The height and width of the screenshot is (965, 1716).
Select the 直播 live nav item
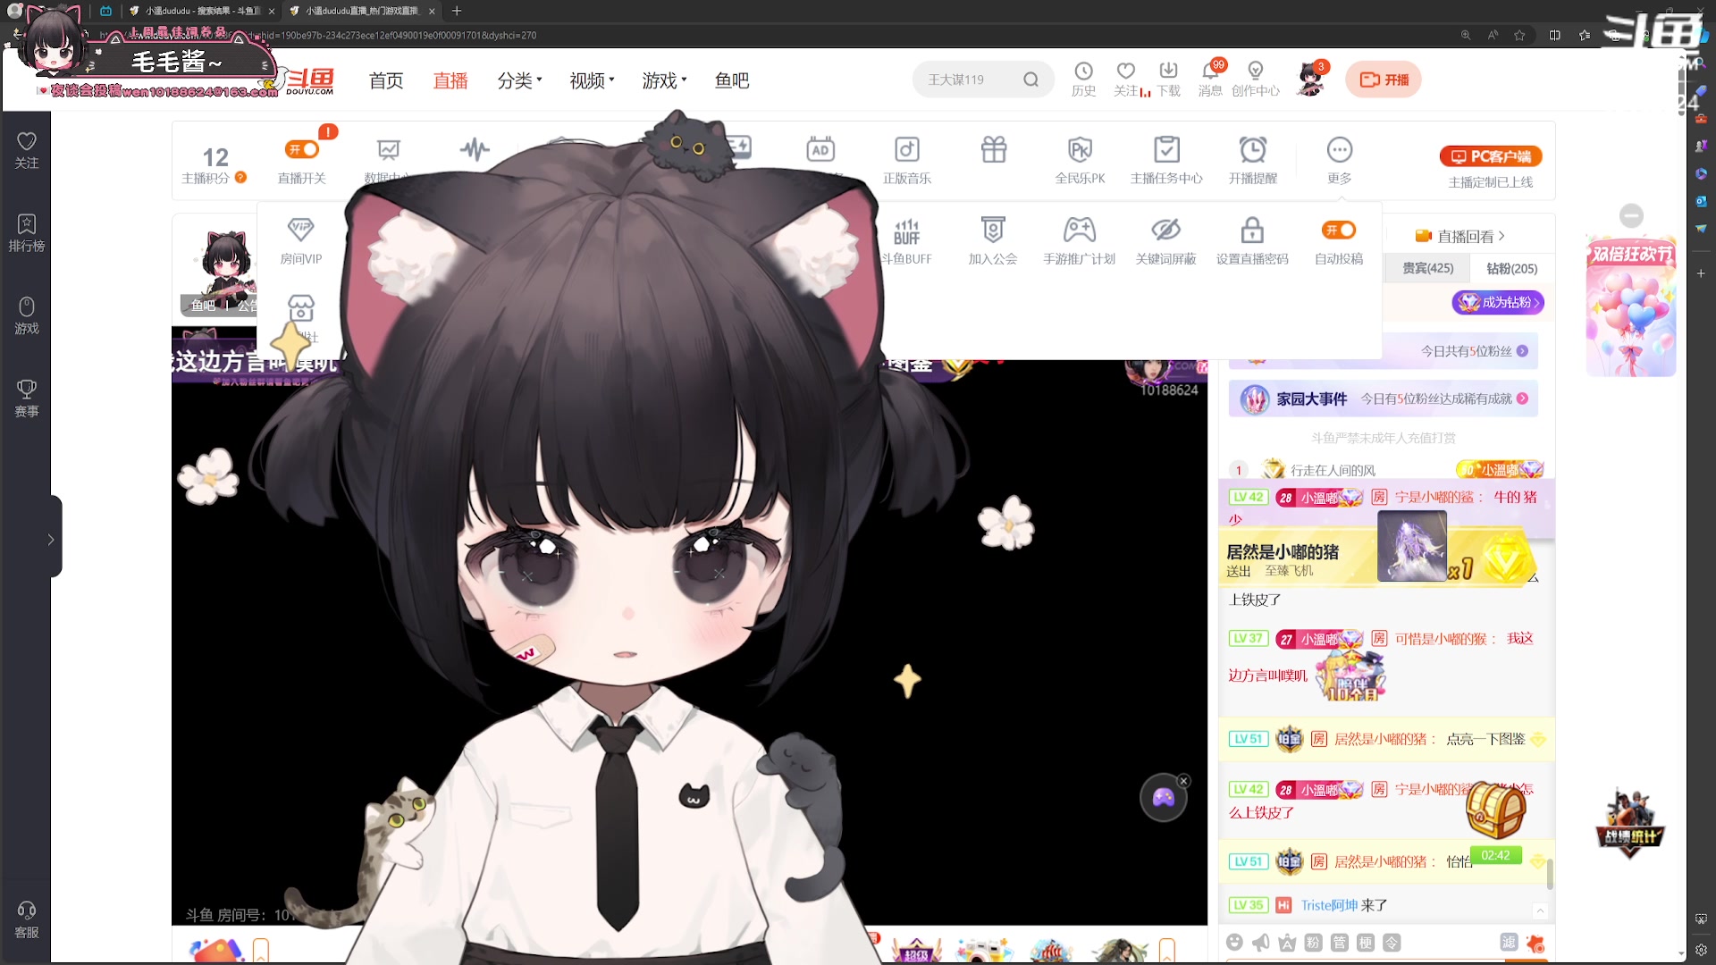[450, 80]
